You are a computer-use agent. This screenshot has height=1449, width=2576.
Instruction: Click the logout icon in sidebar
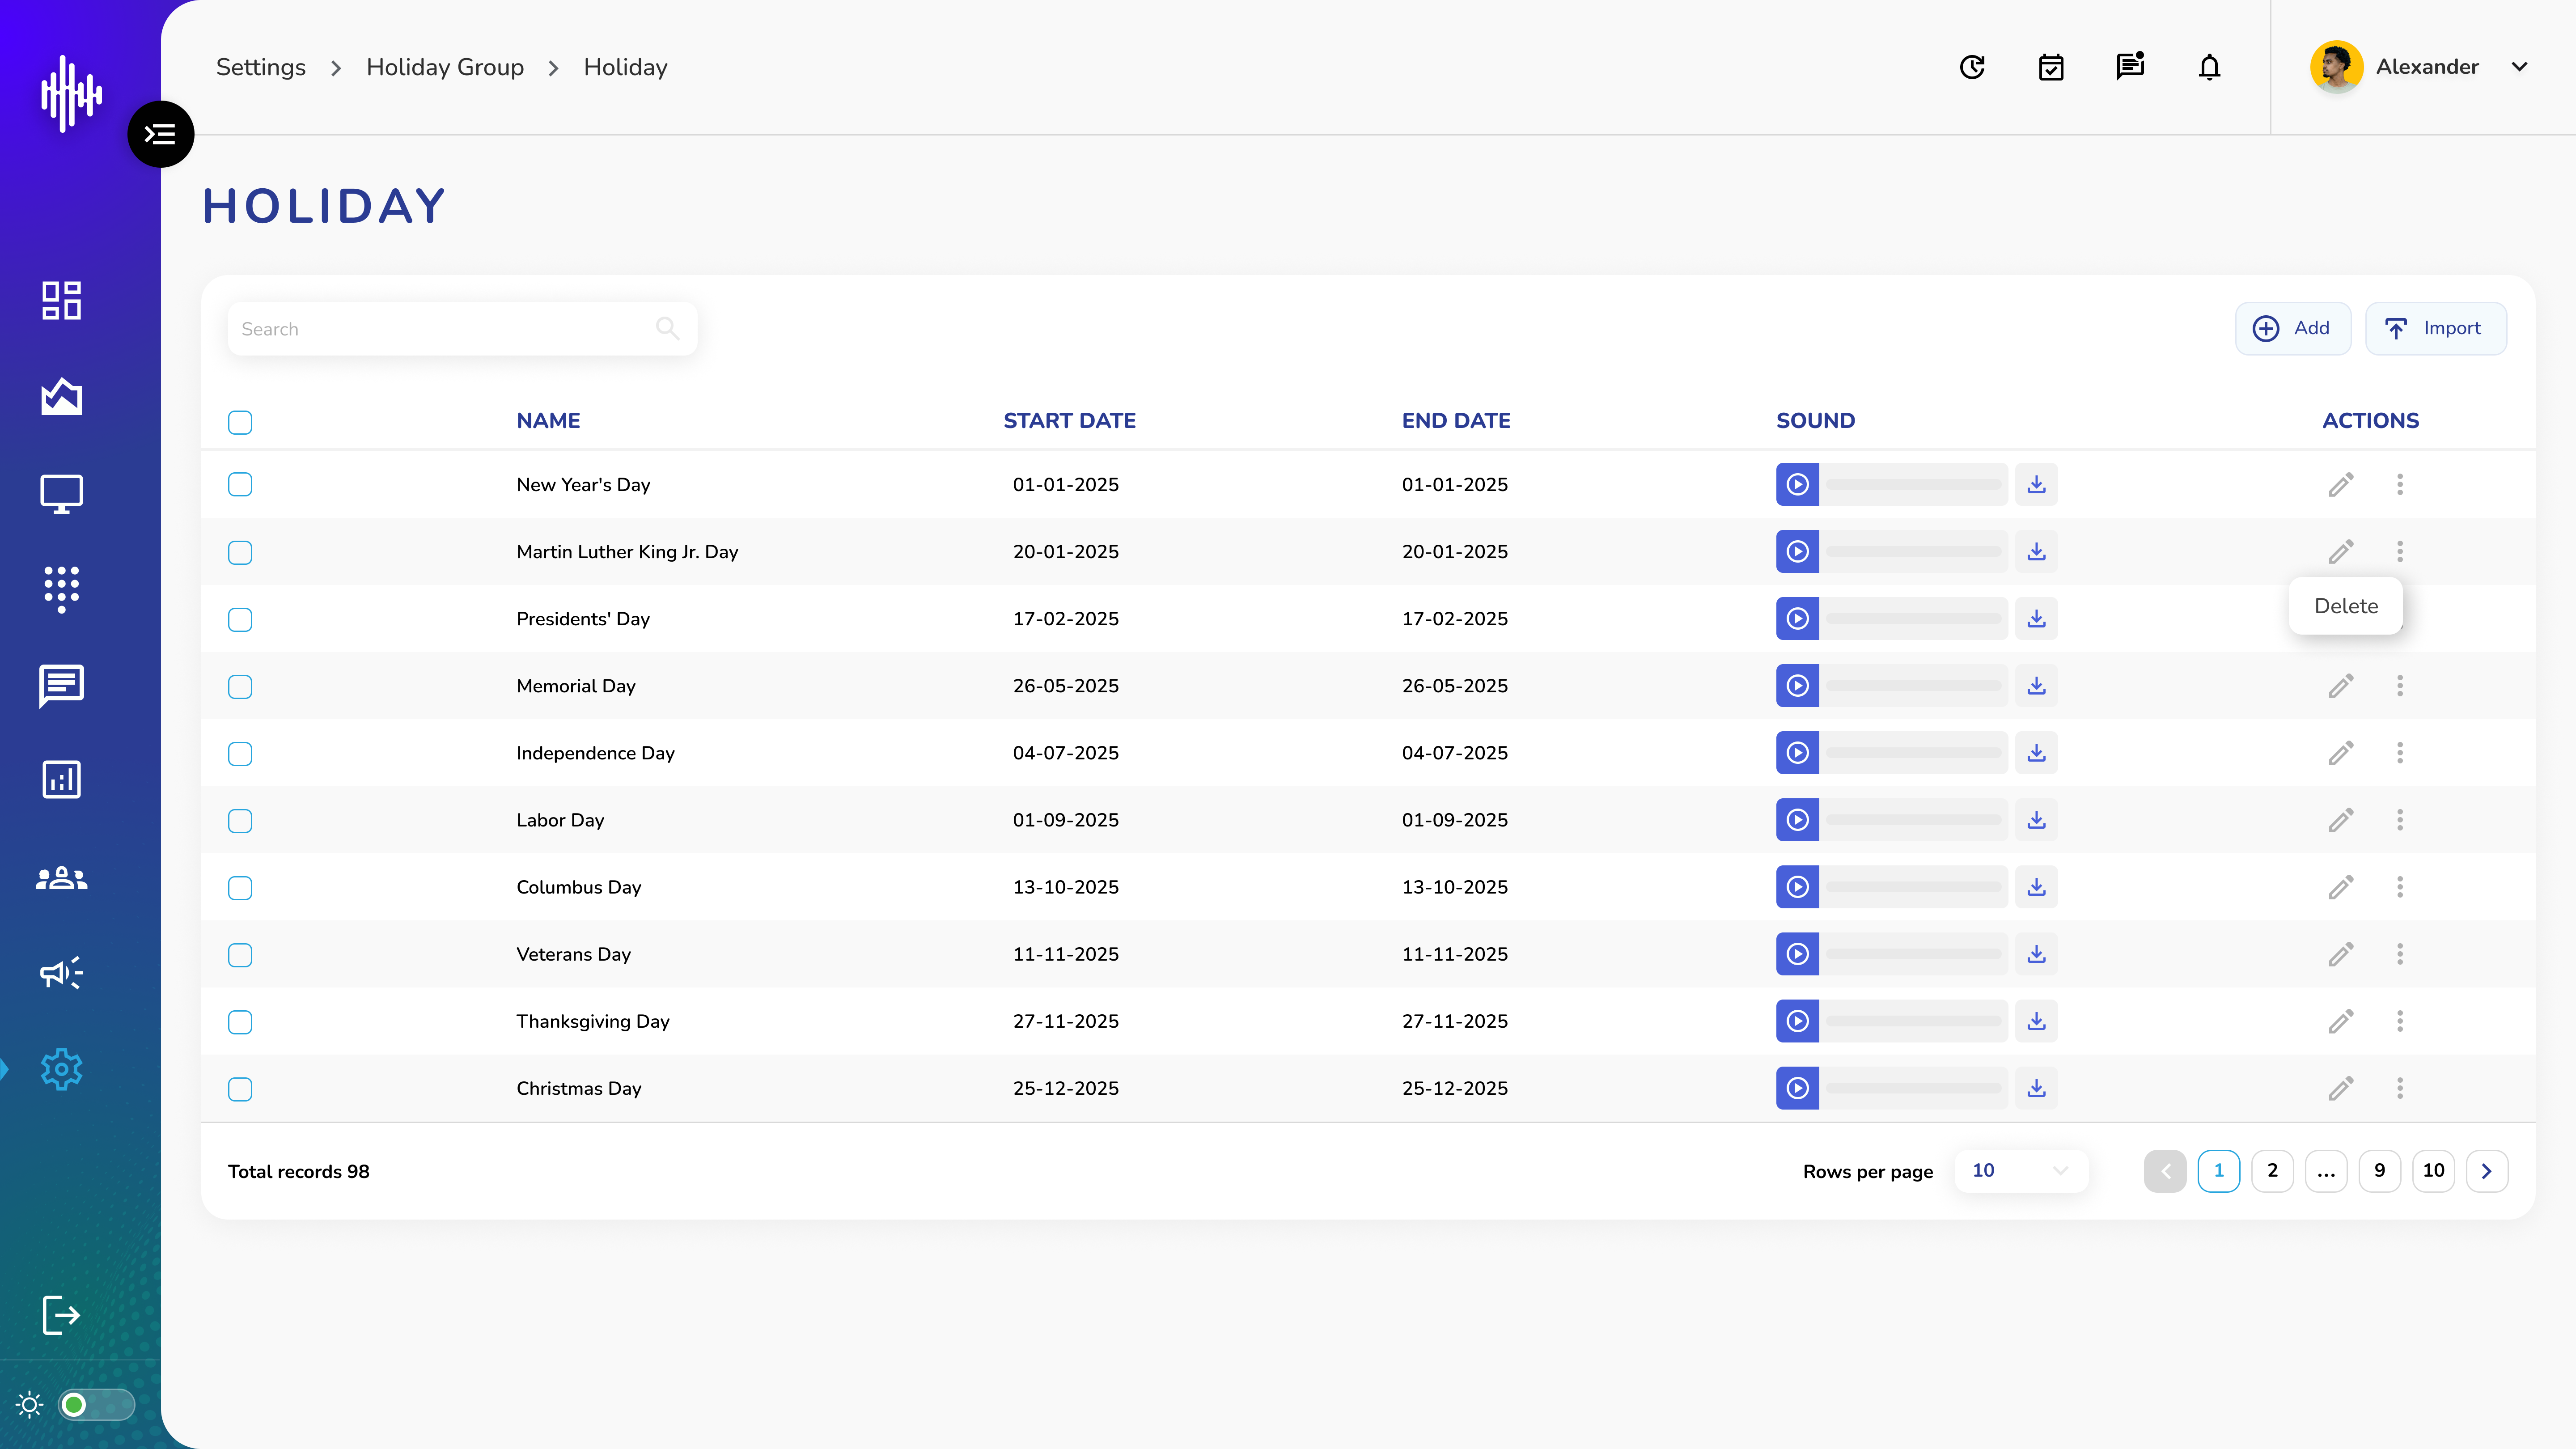61,1315
